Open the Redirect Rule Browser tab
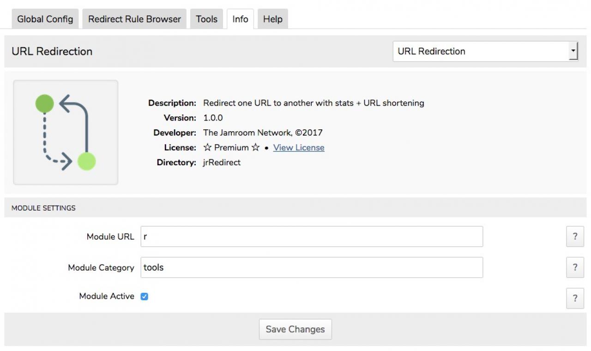Image resolution: width=591 pixels, height=351 pixels. [x=134, y=19]
